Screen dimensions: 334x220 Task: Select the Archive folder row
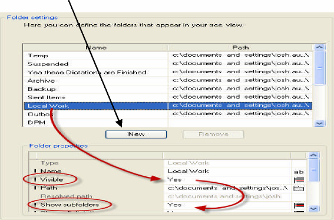pyautogui.click(x=168, y=81)
